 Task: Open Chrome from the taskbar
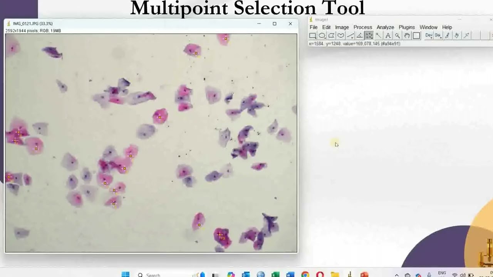point(305,275)
